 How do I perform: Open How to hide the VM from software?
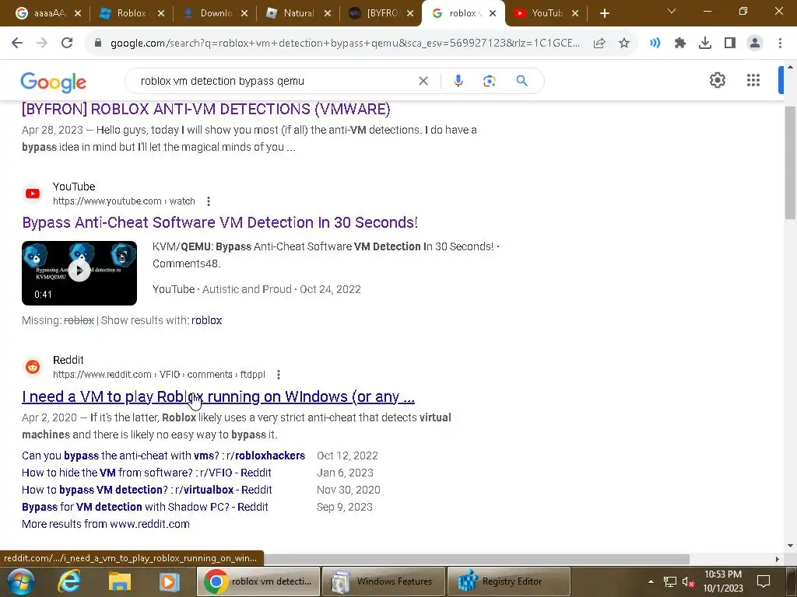coord(146,473)
